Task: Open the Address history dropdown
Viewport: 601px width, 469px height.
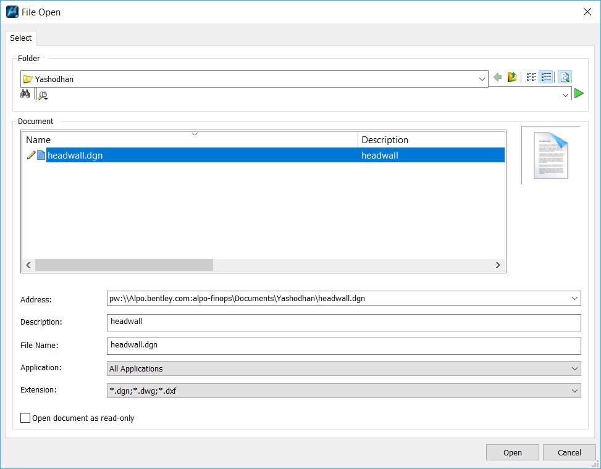Action: 574,299
